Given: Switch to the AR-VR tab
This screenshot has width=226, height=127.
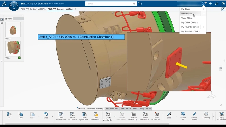Looking at the screenshot, I should [129, 109].
